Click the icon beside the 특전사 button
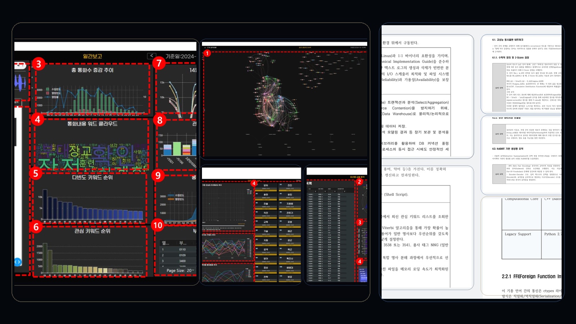Image resolution: width=576 pixels, height=324 pixels. click(x=281, y=258)
